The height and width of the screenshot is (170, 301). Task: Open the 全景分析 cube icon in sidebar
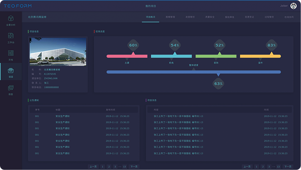tap(11, 19)
